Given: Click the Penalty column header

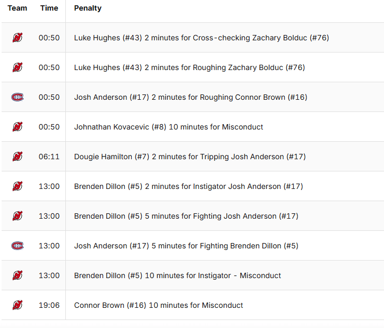Looking at the screenshot, I should pyautogui.click(x=88, y=8).
